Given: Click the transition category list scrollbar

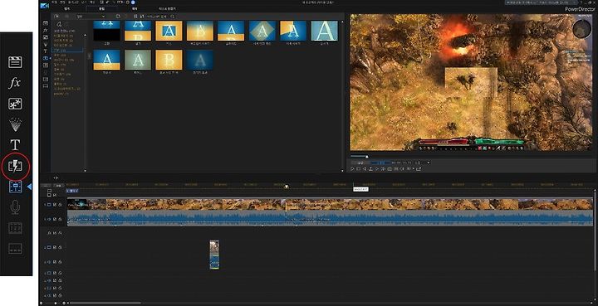Looking at the screenshot, I should click(86, 103).
